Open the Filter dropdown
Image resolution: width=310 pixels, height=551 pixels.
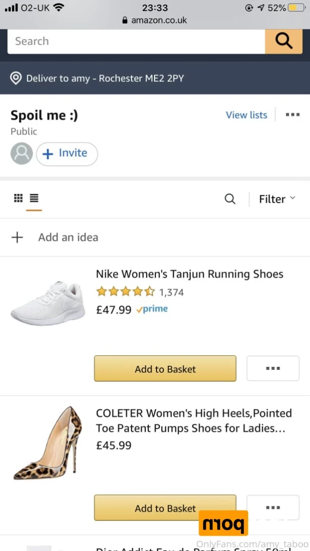tap(277, 199)
